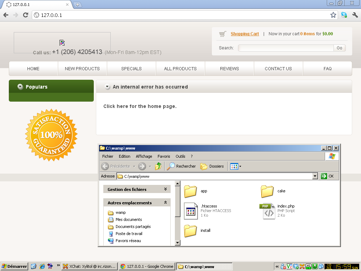Viewport: 361px width, 271px height.
Task: Open the Shopping Cart link
Action: (245, 34)
